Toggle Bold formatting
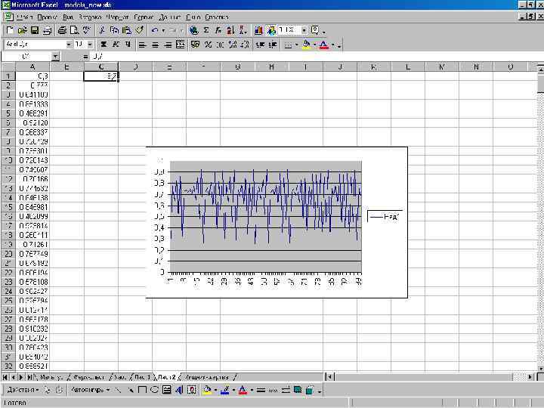Viewport: 544px width, 408px height. [x=103, y=45]
